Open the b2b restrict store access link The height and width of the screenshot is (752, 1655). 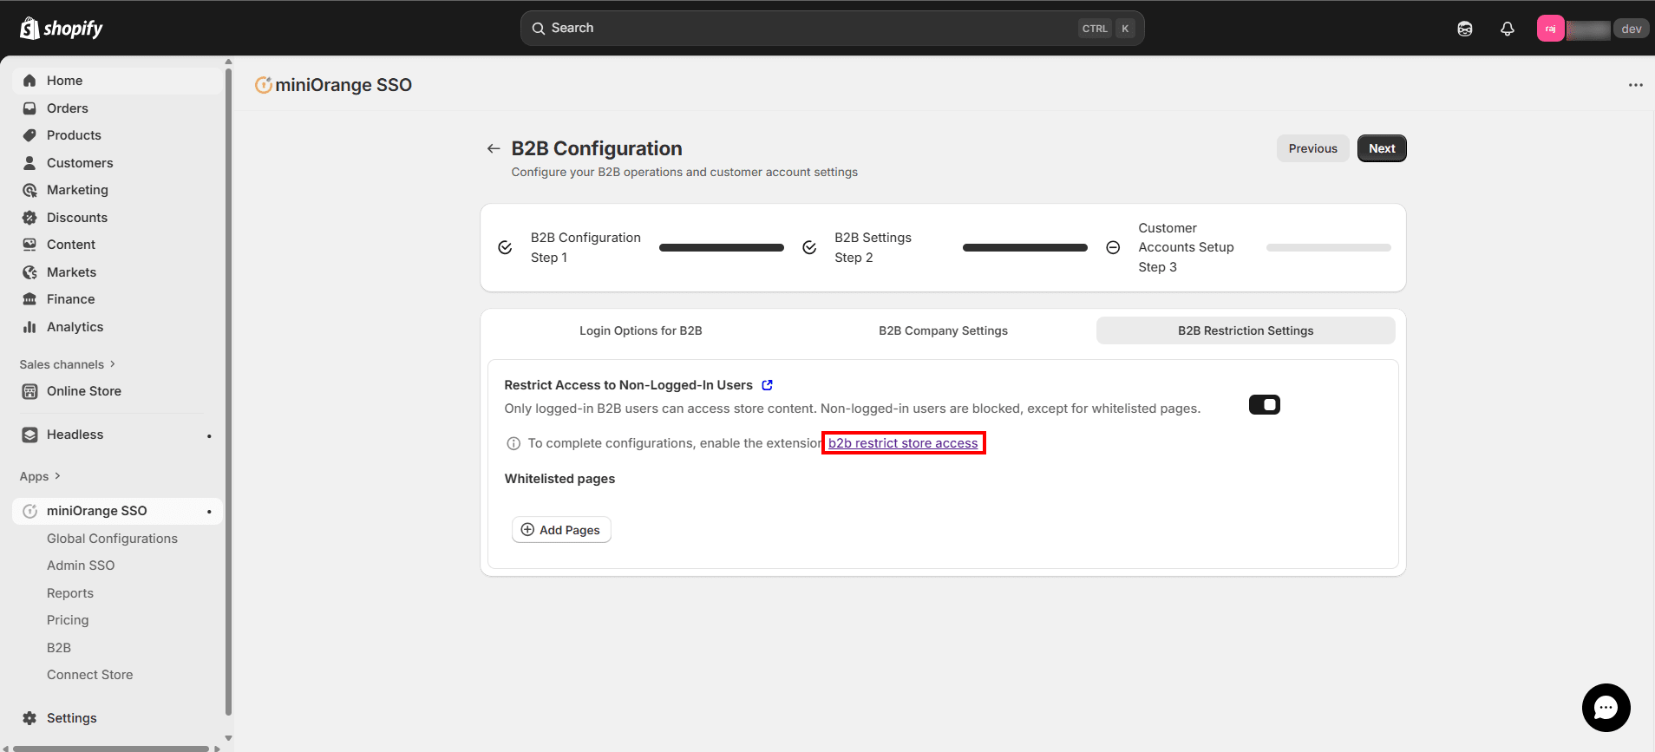point(903,443)
